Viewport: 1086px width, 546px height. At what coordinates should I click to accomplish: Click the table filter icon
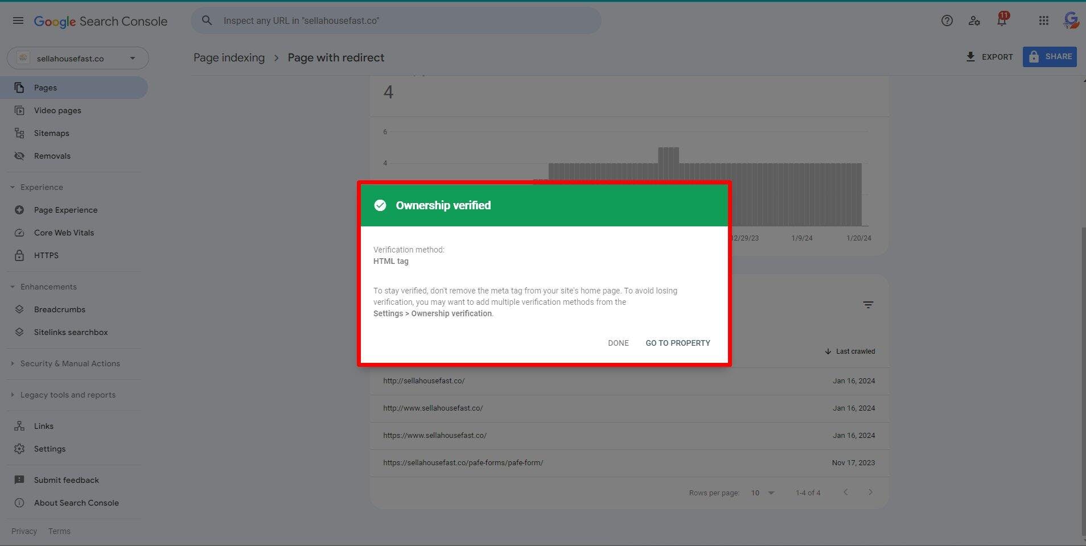tap(867, 305)
